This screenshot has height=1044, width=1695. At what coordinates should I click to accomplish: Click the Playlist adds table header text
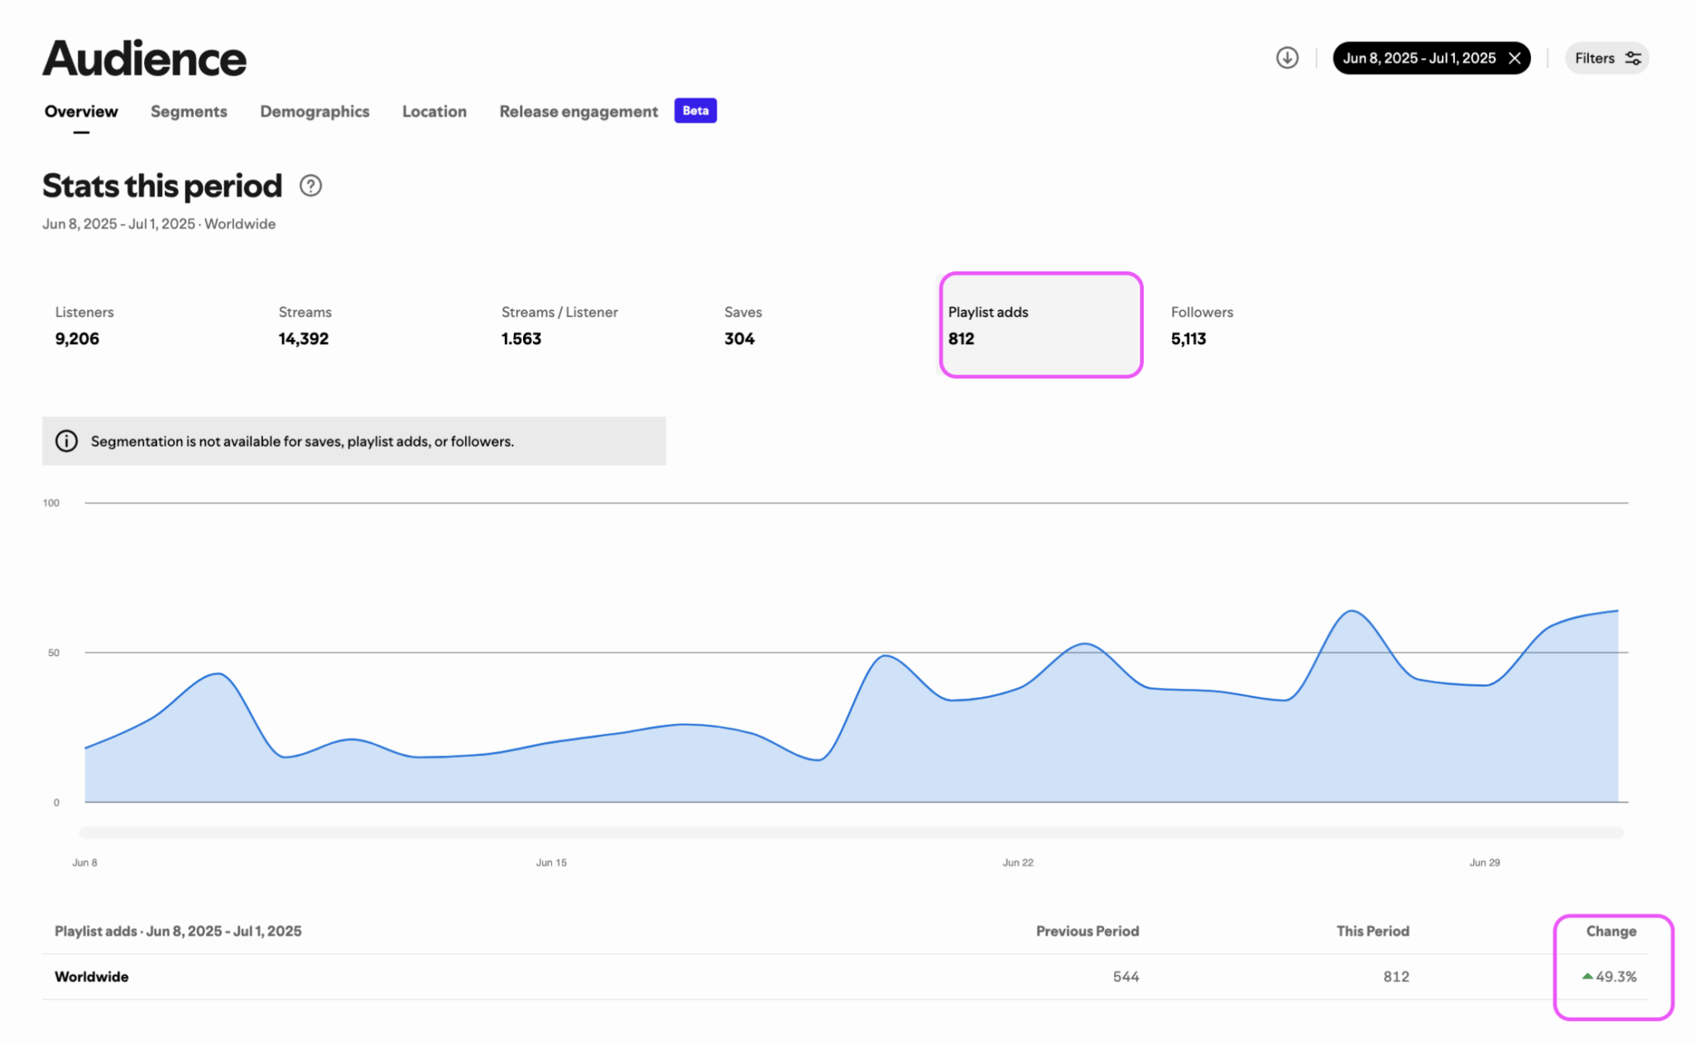point(178,931)
